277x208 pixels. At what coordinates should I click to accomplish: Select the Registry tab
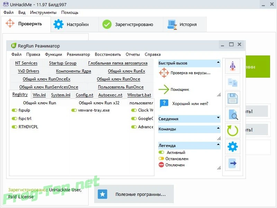click(20, 94)
